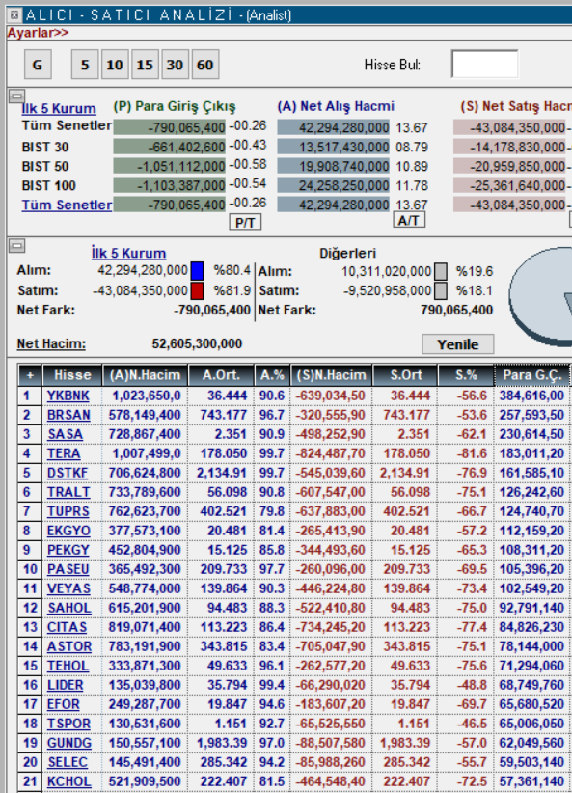Open GUNDG stock link
572x793 pixels.
coord(69,743)
